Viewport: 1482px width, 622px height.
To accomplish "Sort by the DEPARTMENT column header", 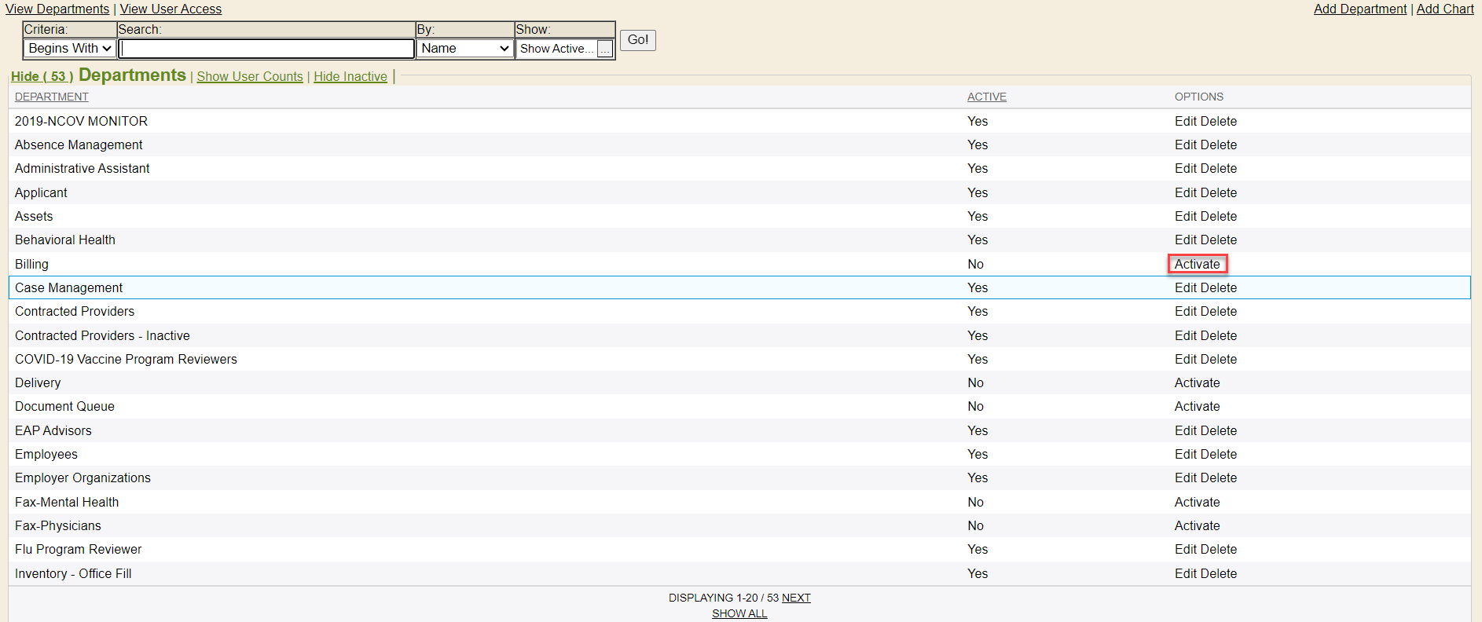I will (x=51, y=97).
